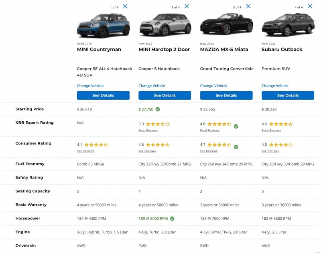Open the black MAZDA MX-5 Miata photo

pyautogui.click(x=227, y=24)
